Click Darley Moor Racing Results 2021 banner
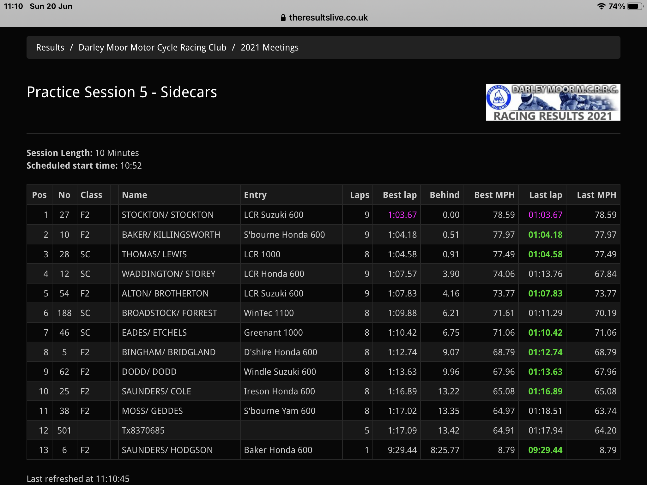This screenshot has height=485, width=647. (553, 102)
